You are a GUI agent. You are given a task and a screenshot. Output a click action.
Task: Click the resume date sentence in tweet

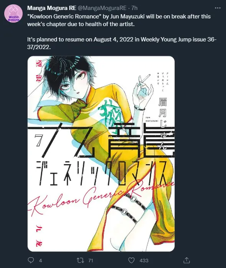[x=122, y=43]
